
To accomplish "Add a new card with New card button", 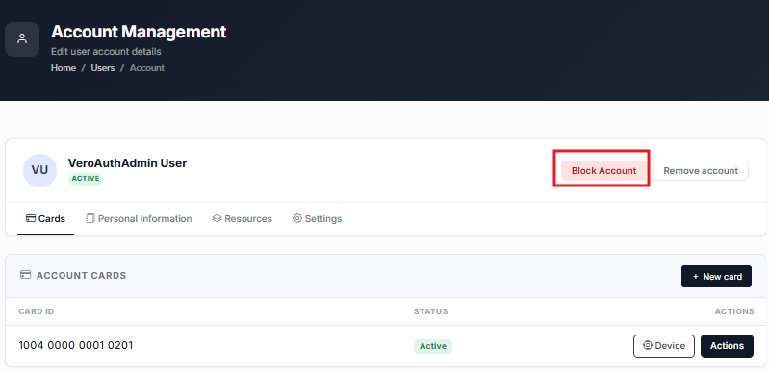I will 716,277.
